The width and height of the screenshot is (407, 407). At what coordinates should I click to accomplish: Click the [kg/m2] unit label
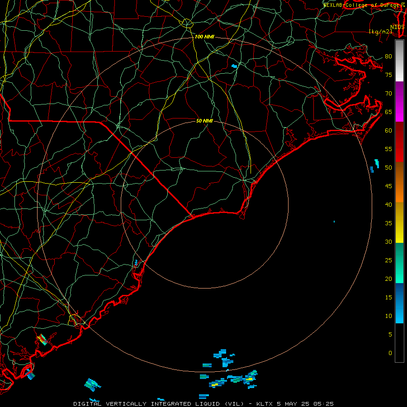tap(381, 32)
